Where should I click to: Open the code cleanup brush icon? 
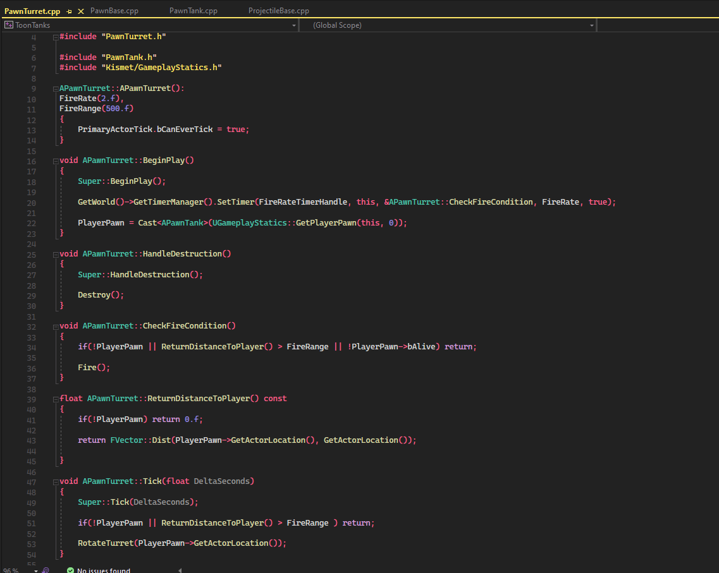46,570
